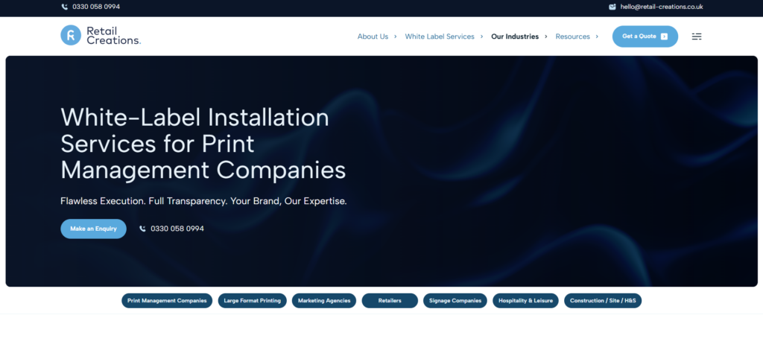
Task: Click the Get a Quote button
Action: 645,36
